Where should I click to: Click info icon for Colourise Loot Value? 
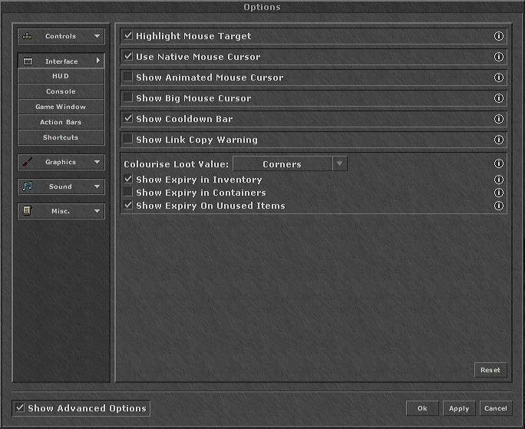coord(499,163)
